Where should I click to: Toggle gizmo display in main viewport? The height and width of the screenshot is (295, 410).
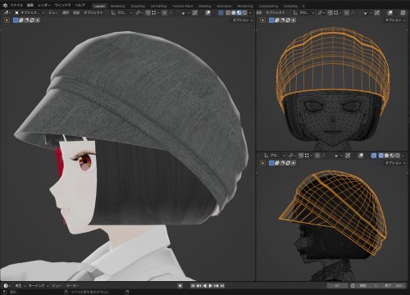pos(195,13)
